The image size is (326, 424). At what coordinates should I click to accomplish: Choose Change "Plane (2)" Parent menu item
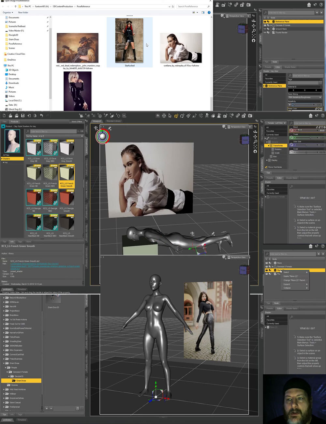coord(295,280)
